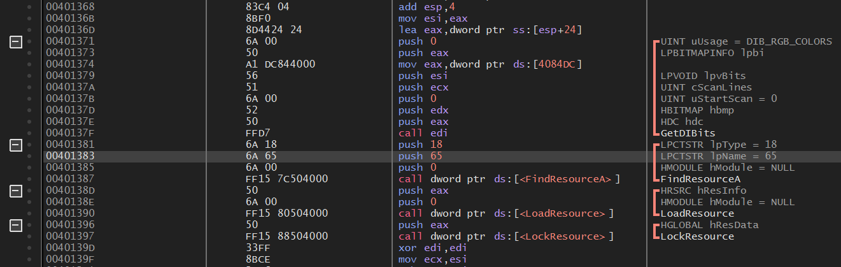The image size is (841, 267).
Task: Select address 00401371
Action: click(69, 41)
